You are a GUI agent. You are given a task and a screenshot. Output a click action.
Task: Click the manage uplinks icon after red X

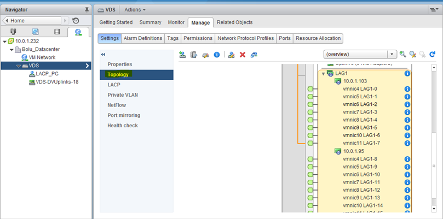[254, 55]
